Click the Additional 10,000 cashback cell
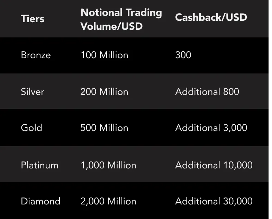The width and height of the screenshot is (272, 219). click(x=214, y=165)
